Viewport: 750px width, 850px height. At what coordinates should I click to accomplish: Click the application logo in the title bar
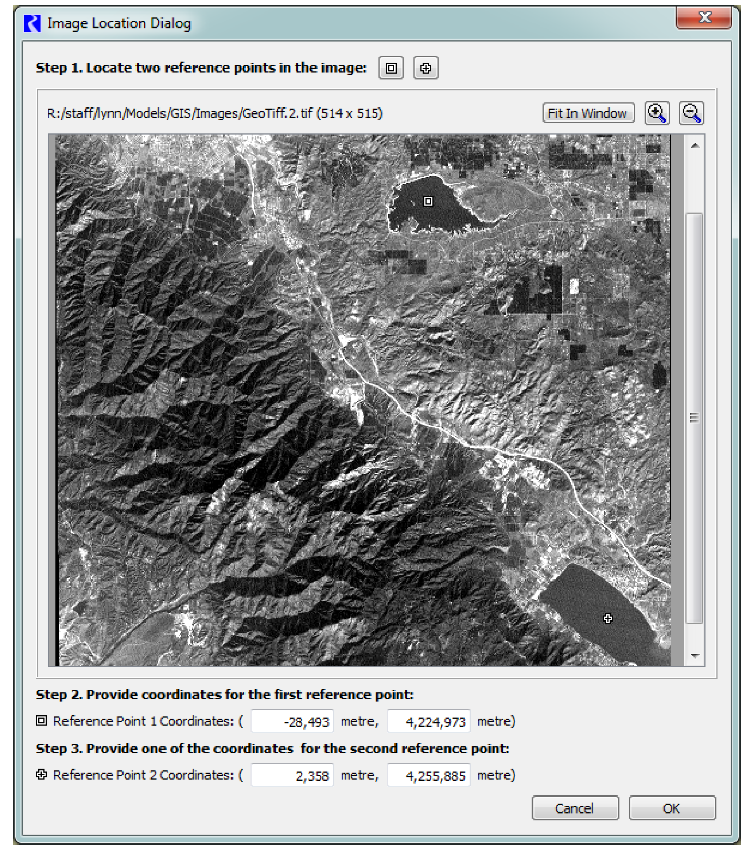coord(32,23)
